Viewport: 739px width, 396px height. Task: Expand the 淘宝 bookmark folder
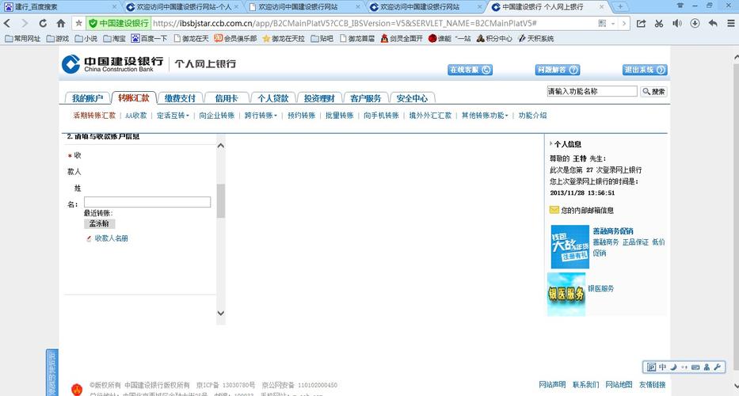click(114, 38)
